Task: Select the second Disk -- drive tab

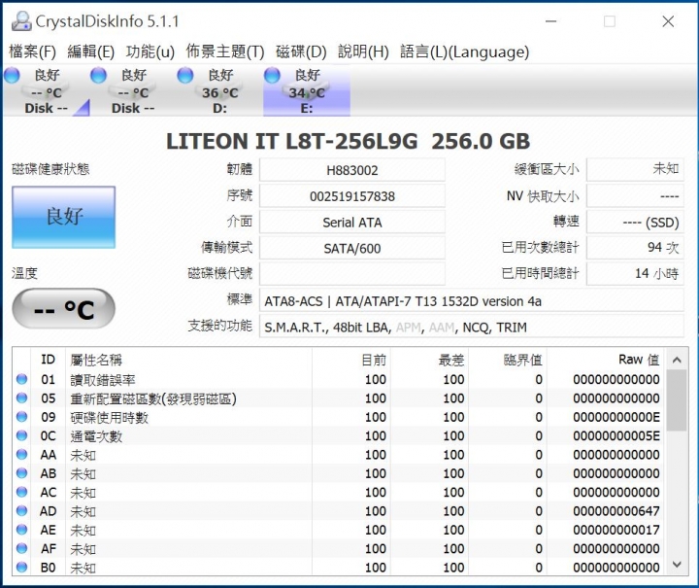Action: [x=133, y=91]
